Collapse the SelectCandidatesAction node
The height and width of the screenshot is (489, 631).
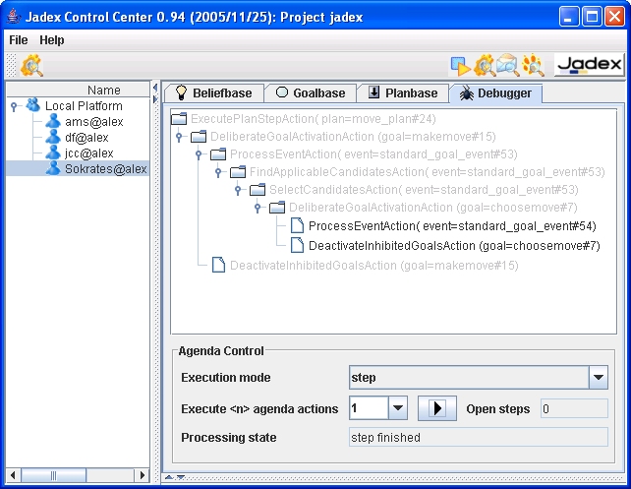point(238,191)
